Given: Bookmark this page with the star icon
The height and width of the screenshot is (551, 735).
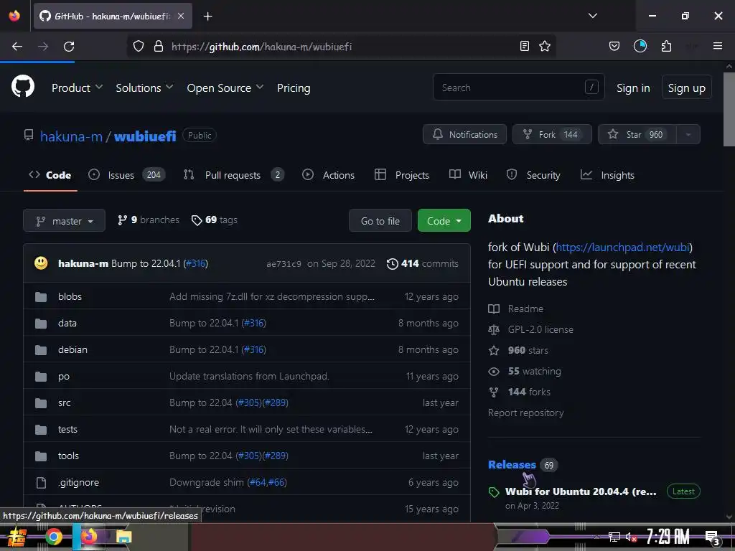Looking at the screenshot, I should point(545,46).
